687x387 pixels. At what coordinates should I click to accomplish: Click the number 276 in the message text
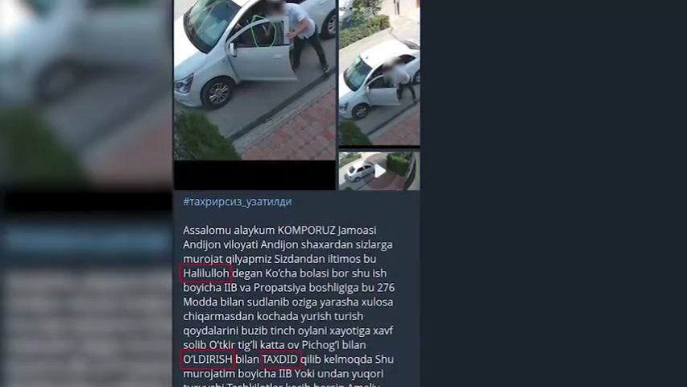click(386, 288)
